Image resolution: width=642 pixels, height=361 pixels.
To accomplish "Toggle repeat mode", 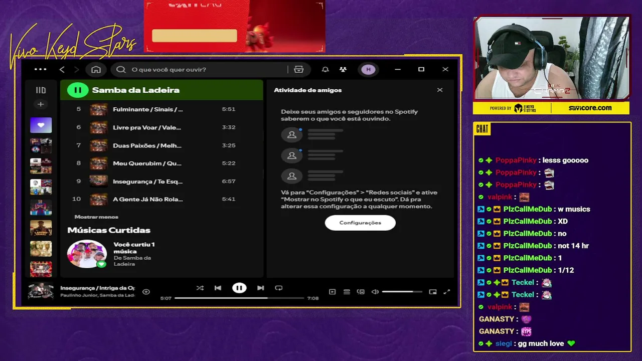I will (x=279, y=288).
